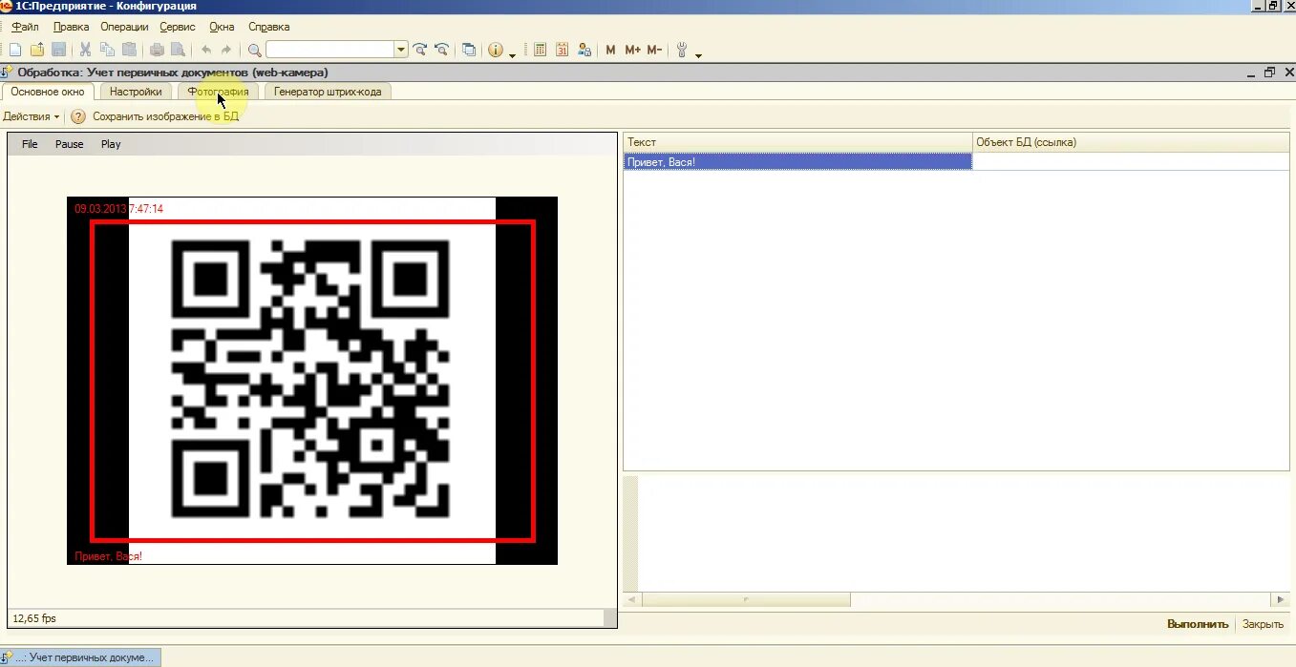Click the Print icon

157,50
